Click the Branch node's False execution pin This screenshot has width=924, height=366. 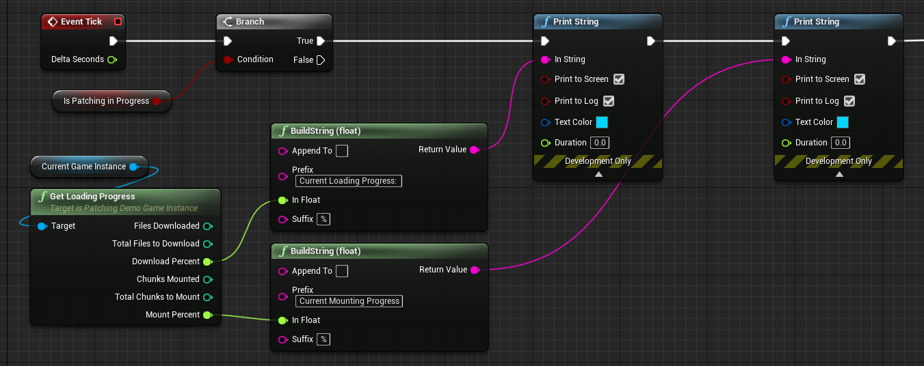coord(321,60)
